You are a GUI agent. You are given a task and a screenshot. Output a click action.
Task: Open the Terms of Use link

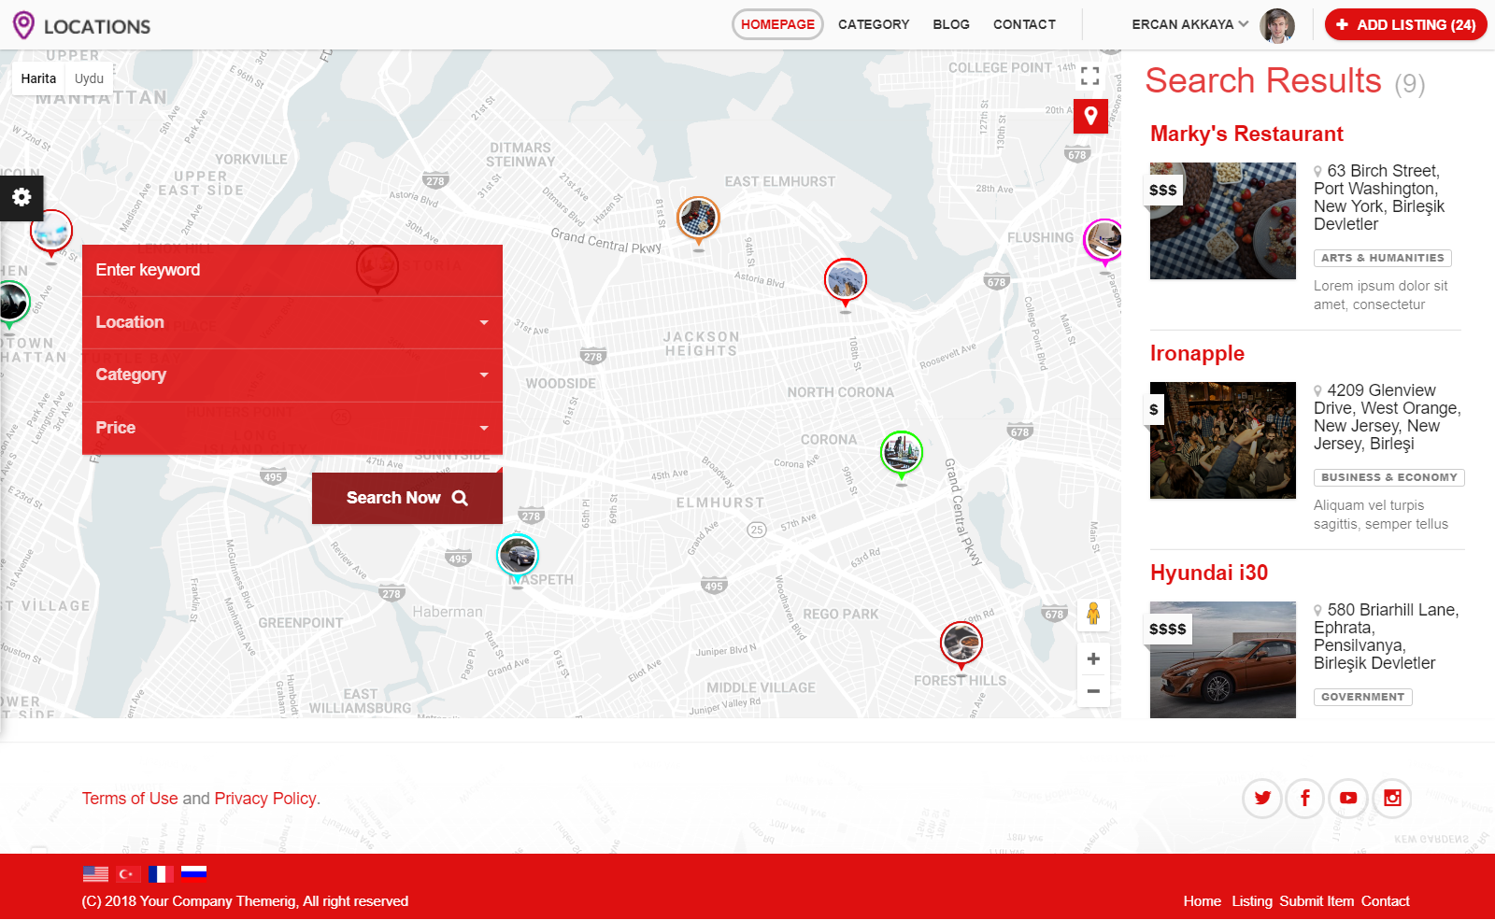[x=130, y=799]
